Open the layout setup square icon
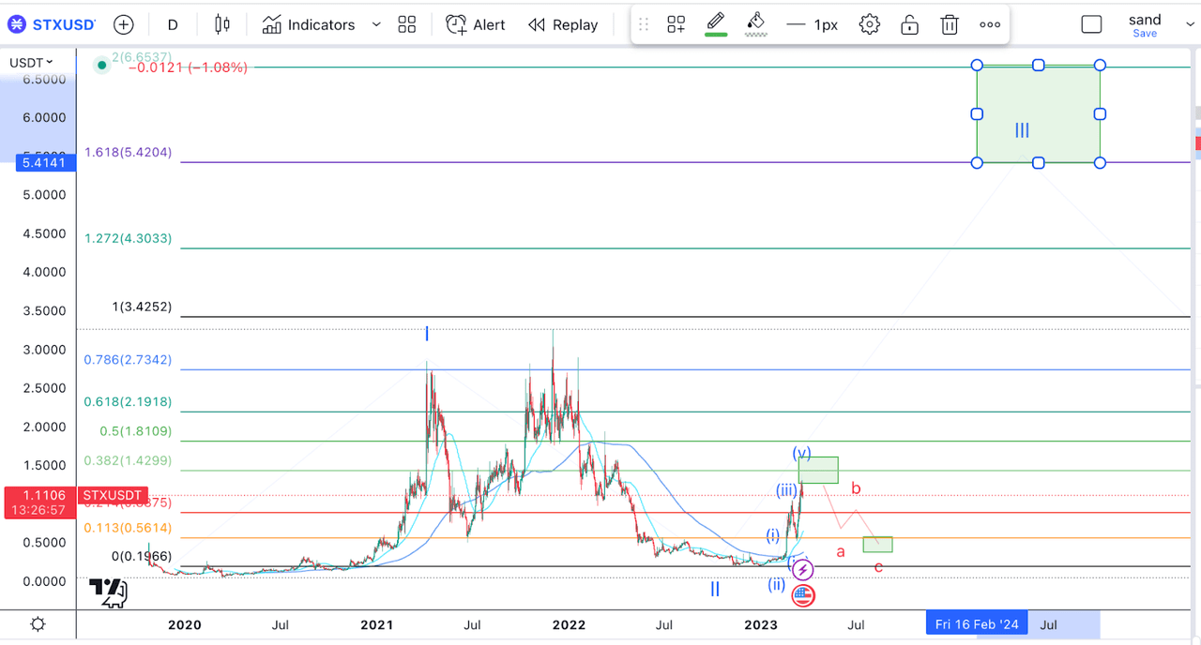Viewport: 1201px width, 645px height. [1091, 24]
